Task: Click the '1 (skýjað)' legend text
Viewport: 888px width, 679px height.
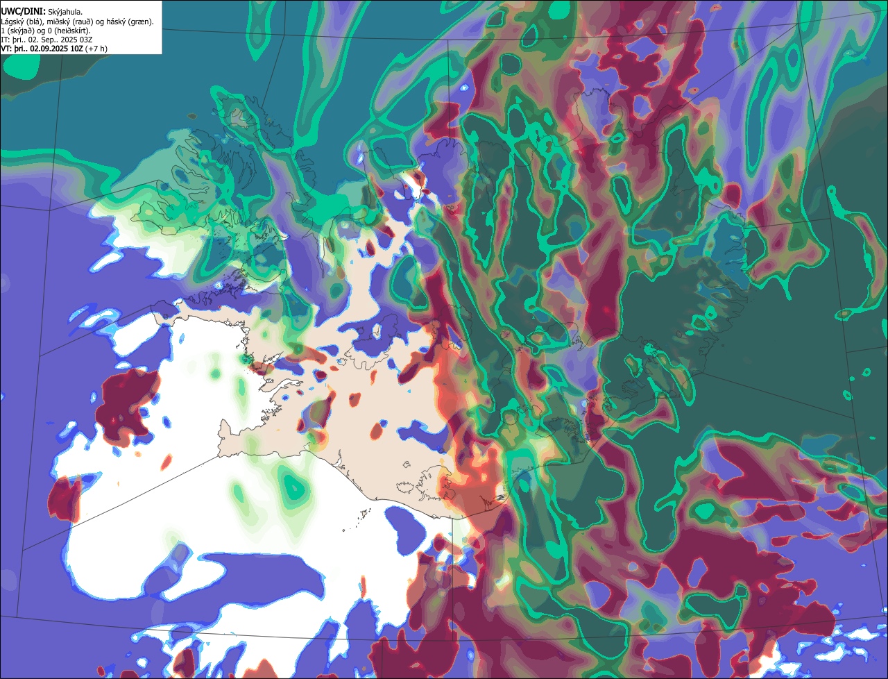Action: (17, 31)
